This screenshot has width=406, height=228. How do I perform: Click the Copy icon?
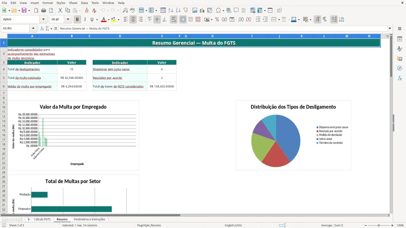(68, 10)
